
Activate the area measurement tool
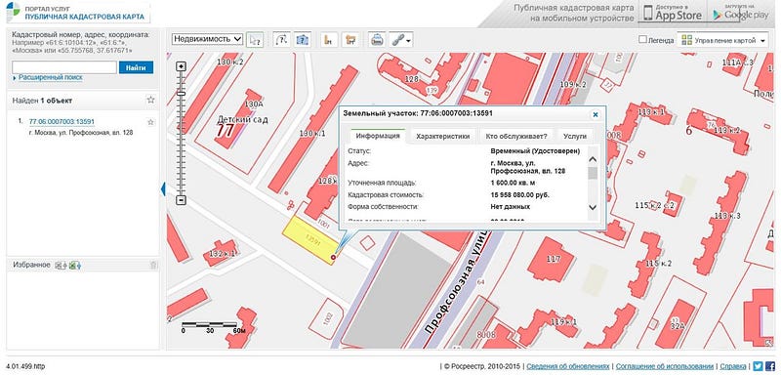[302, 40]
